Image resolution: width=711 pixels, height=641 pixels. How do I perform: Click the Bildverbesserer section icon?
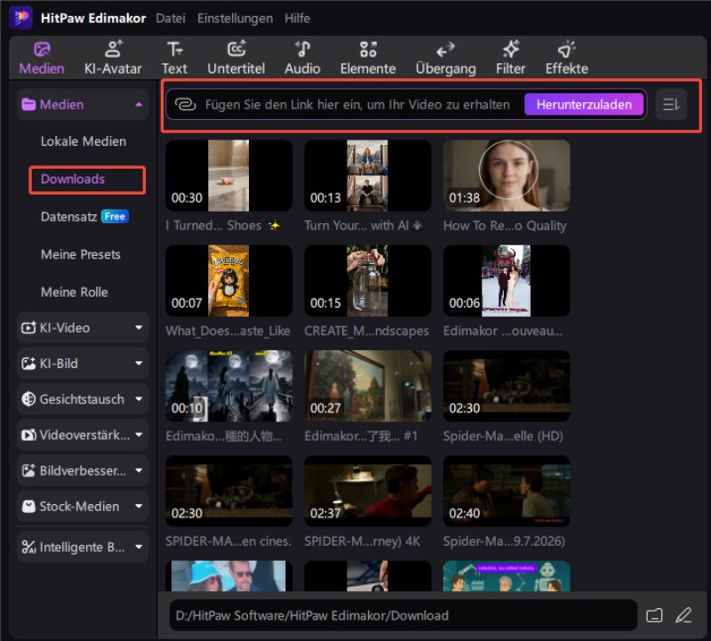point(28,470)
